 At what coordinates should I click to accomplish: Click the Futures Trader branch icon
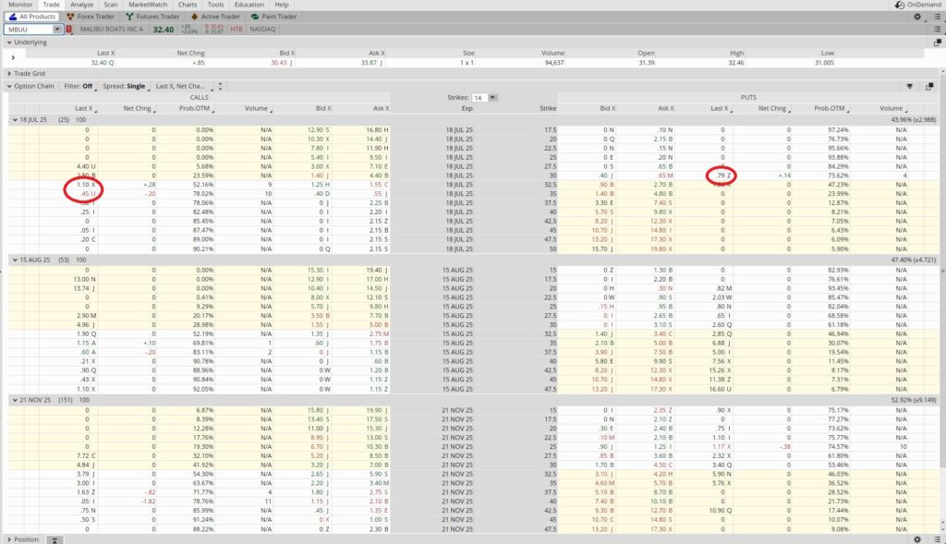129,16
